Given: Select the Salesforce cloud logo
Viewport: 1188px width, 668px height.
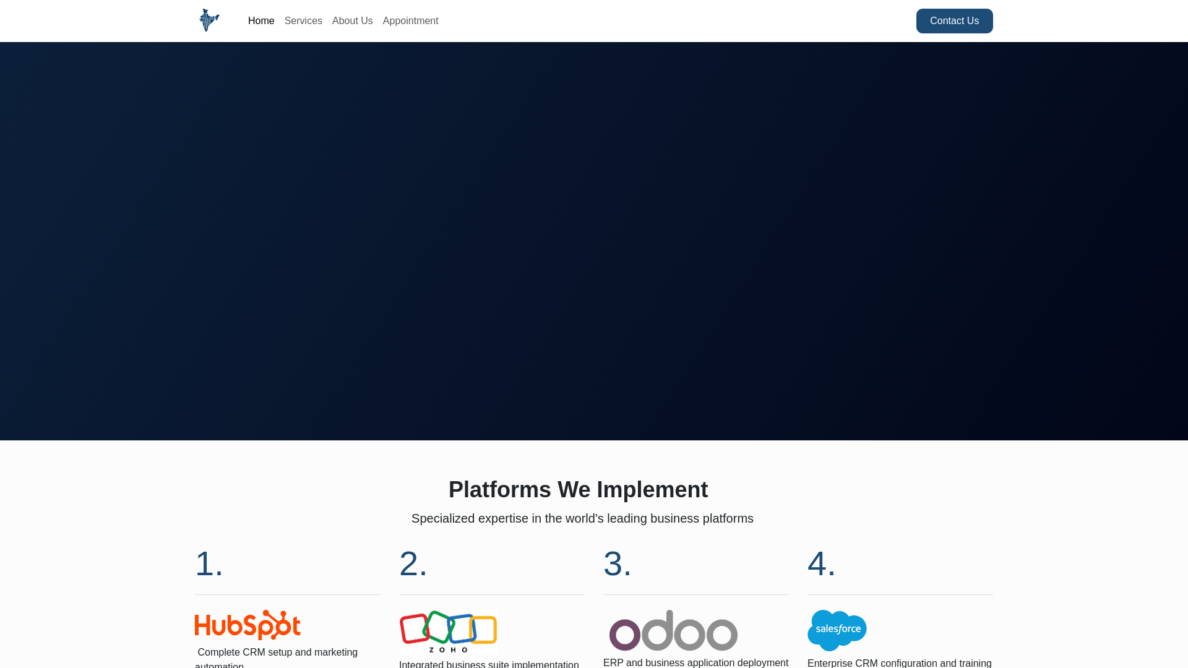Looking at the screenshot, I should 837,630.
